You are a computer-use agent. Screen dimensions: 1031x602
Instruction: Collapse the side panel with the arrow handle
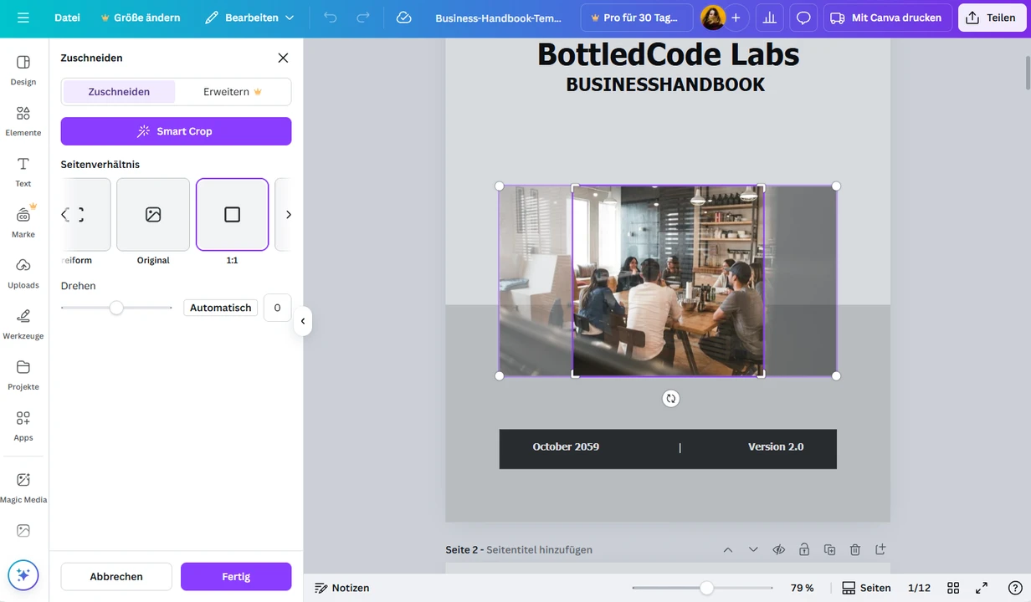coord(303,321)
